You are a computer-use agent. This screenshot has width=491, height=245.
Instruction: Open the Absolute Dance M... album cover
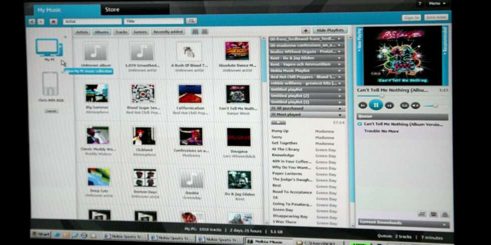point(237,50)
